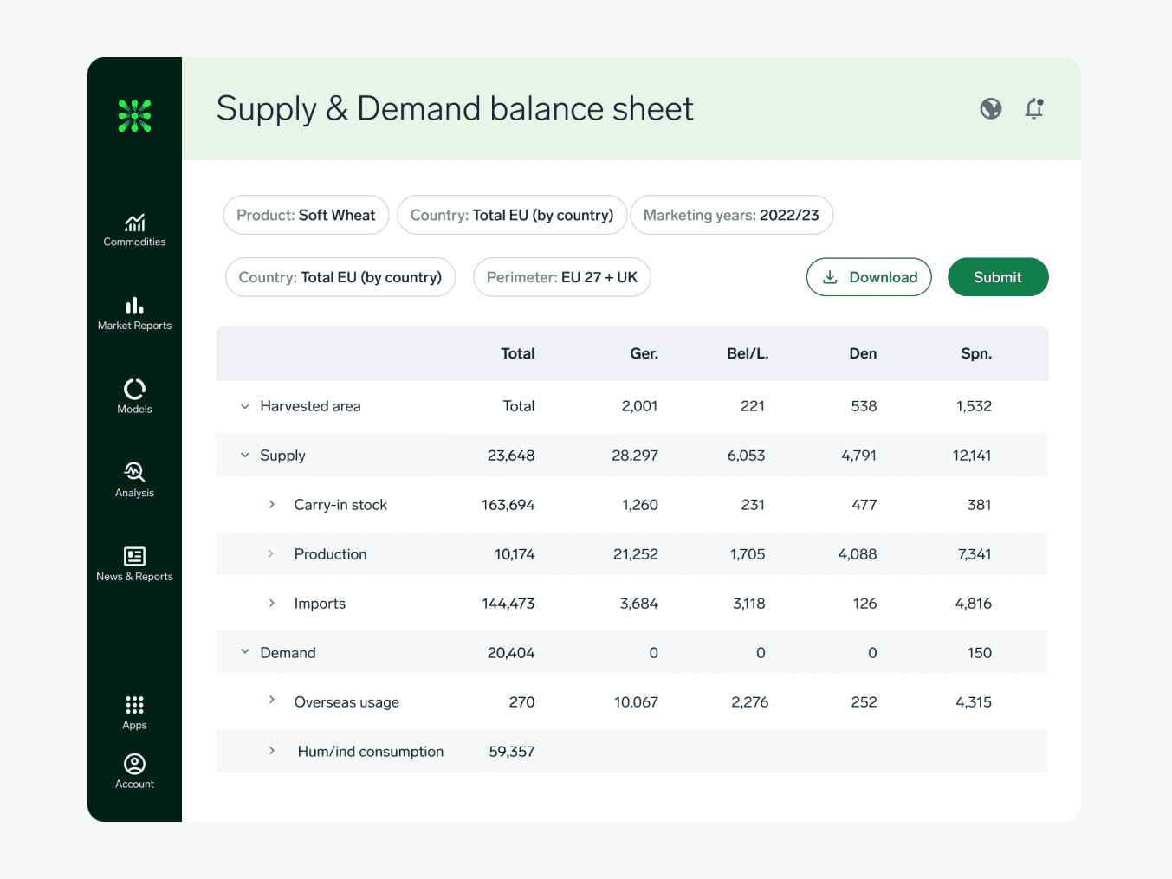Access Account settings from the sidebar

tap(134, 770)
